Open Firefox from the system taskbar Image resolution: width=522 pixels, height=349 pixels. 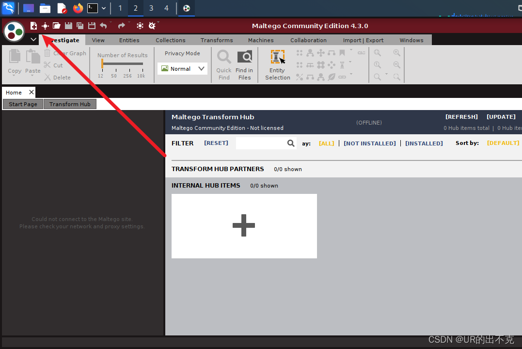tap(78, 8)
